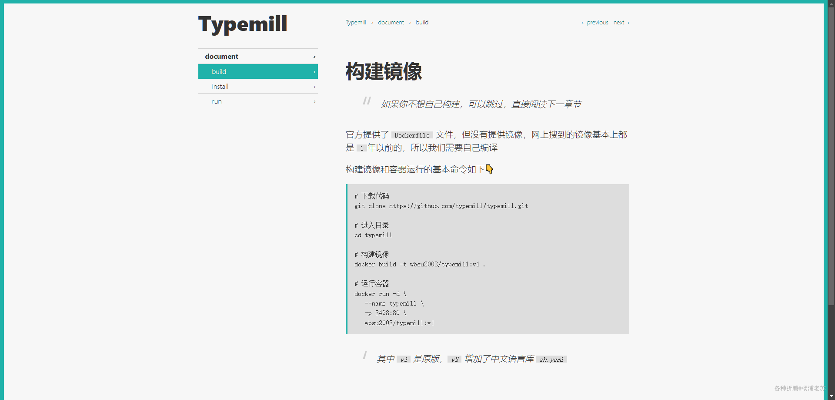Click the chevron next to document

pos(314,57)
